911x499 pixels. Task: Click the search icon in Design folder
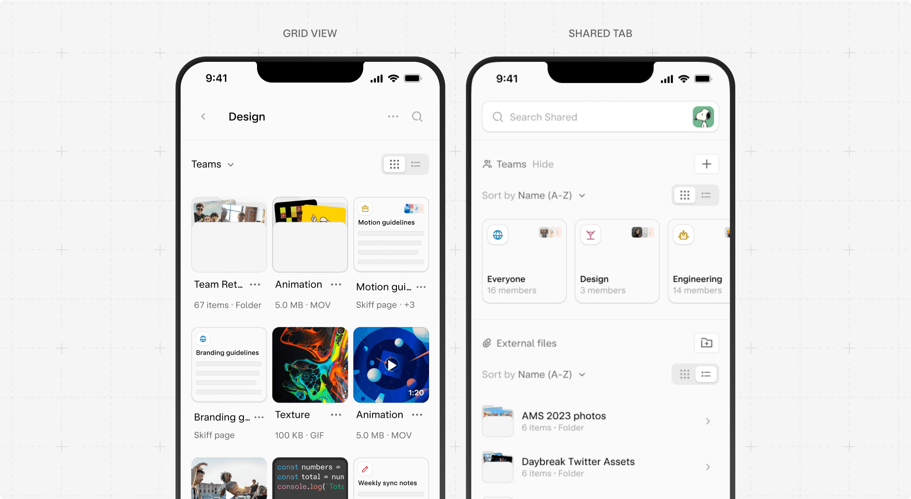point(417,116)
